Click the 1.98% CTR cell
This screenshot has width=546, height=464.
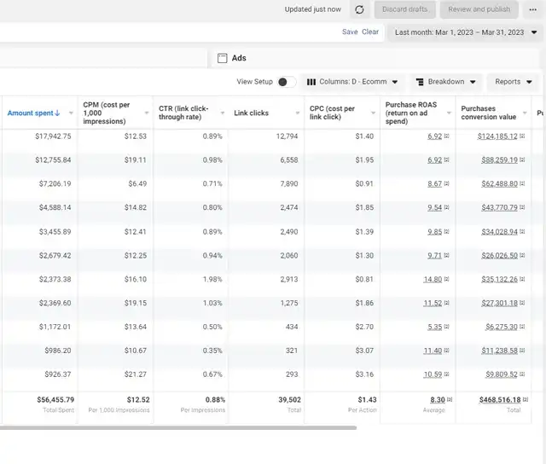pos(212,279)
